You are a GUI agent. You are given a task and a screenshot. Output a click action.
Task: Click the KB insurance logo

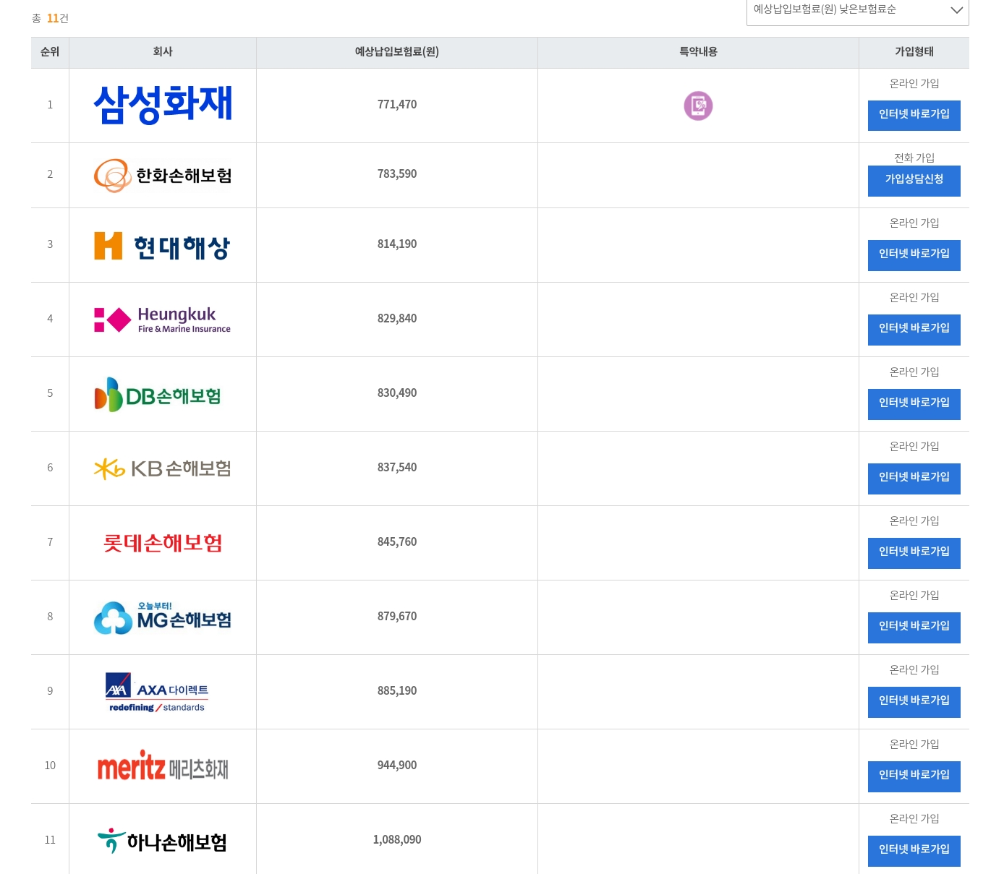[163, 468]
